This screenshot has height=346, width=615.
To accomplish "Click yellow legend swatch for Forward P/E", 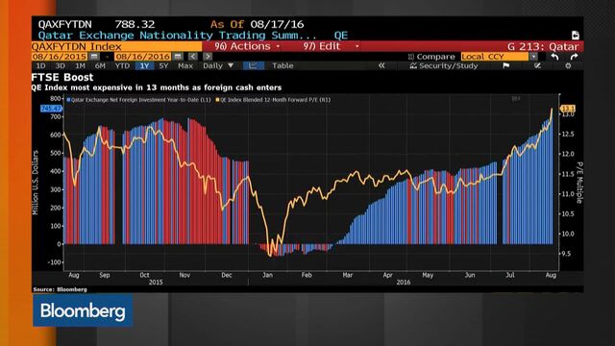I will click(217, 100).
